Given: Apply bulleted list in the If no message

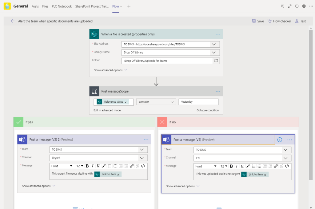Looking at the screenshot, I should (x=253, y=166).
